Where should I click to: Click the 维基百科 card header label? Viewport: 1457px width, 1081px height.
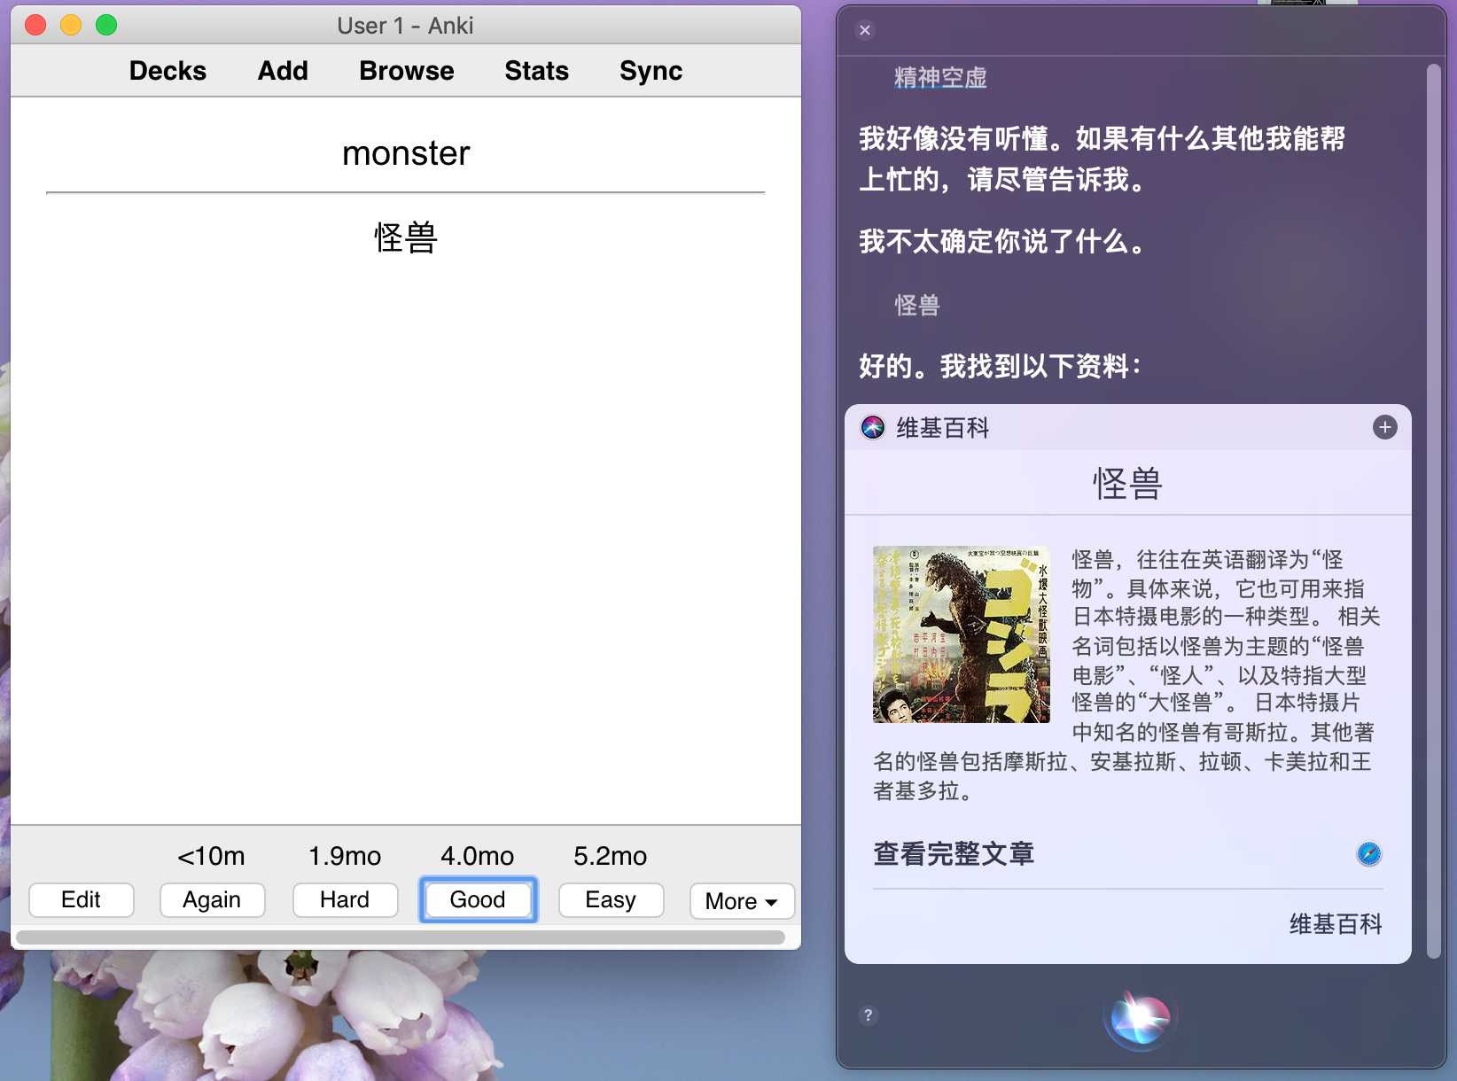point(943,428)
